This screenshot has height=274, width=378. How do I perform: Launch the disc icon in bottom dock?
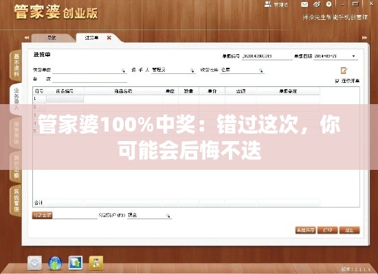click(x=34, y=263)
